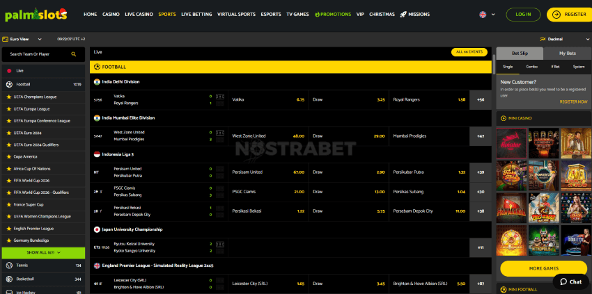Select the Single bet type tab
Viewport: 592px width, 294px height.
click(x=508, y=67)
